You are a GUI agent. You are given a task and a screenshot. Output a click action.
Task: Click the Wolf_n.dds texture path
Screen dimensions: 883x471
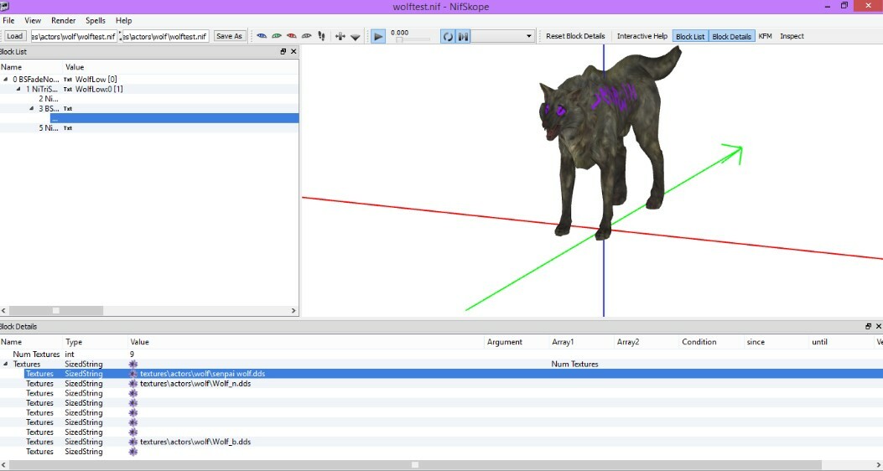pyautogui.click(x=195, y=383)
